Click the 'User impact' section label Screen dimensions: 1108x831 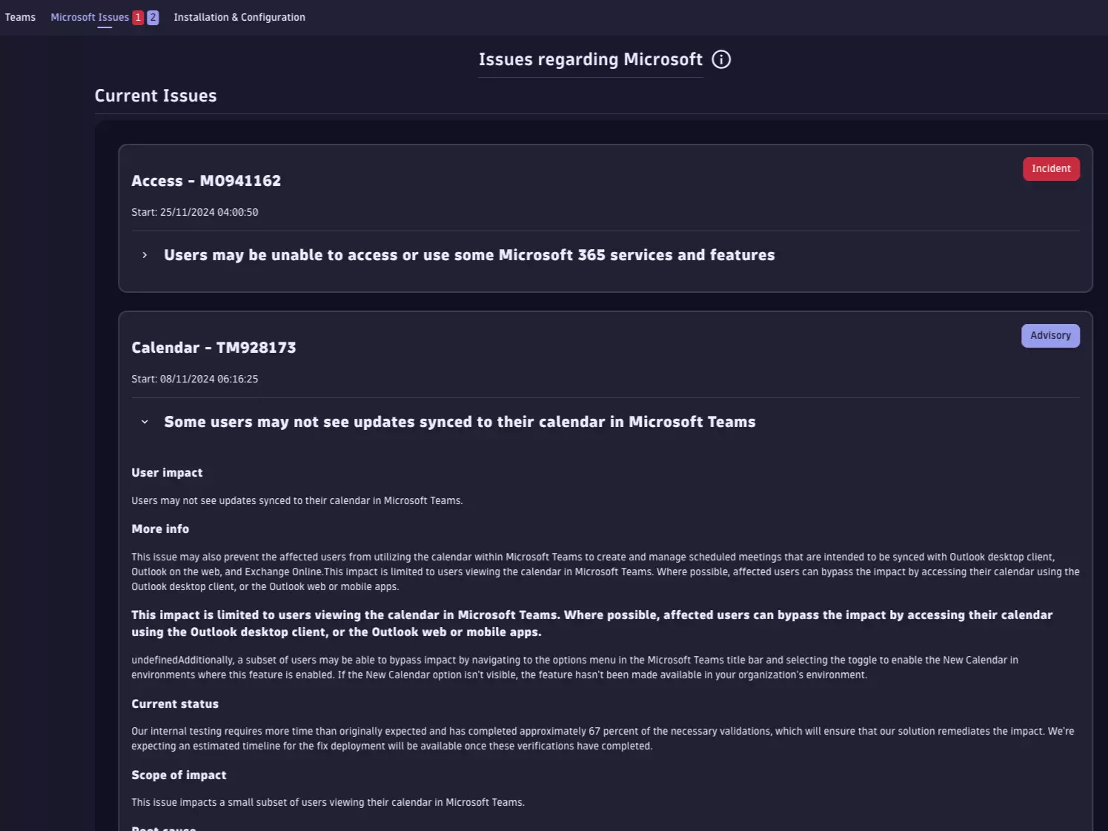point(167,472)
